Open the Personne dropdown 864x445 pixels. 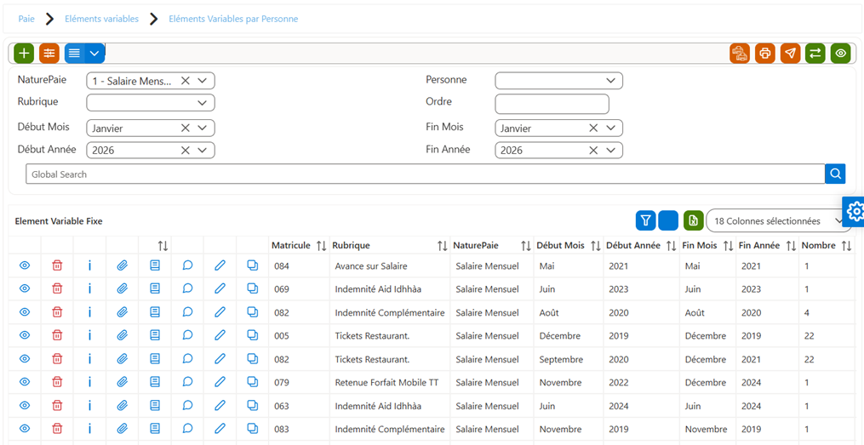pyautogui.click(x=558, y=81)
